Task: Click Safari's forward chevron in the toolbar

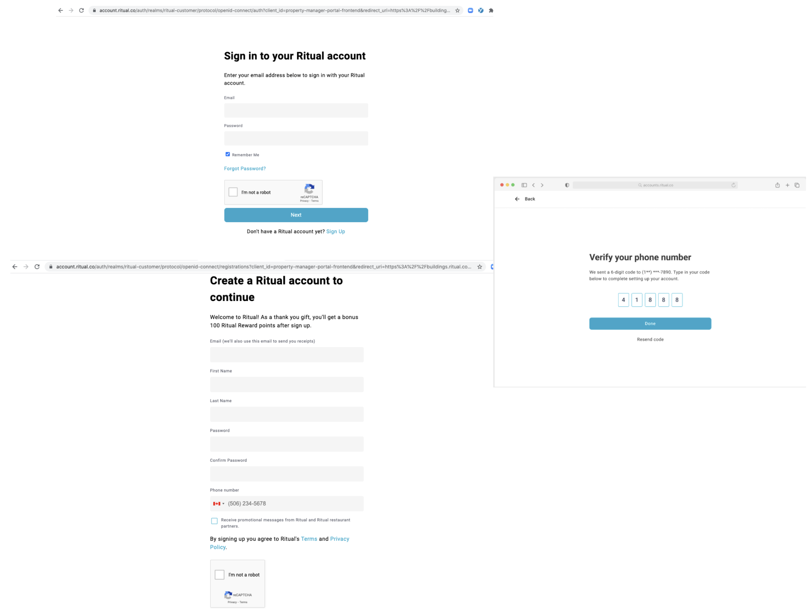Action: click(542, 185)
